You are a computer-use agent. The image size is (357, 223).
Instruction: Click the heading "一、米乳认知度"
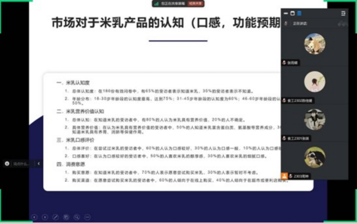click(x=73, y=83)
